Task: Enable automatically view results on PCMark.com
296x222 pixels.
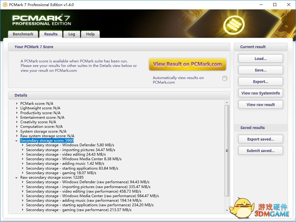Action: click(x=224, y=78)
